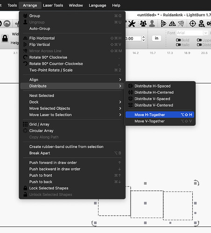This screenshot has height=233, width=211.
Task: Click the laser position target icon
Action: pyautogui.click(x=192, y=24)
